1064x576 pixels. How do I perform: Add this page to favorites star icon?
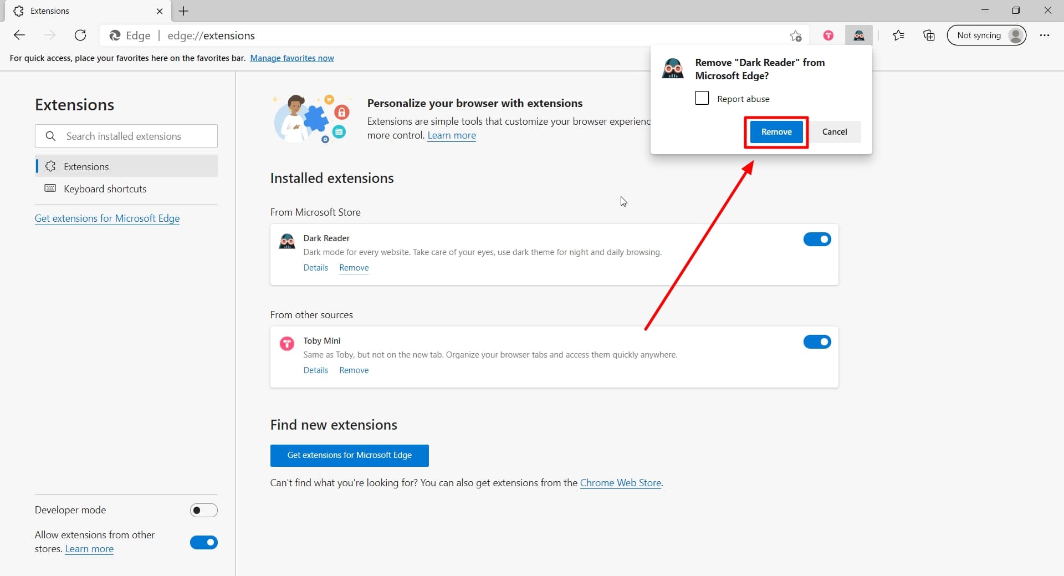point(796,36)
